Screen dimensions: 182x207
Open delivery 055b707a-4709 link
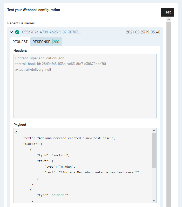coord(51,32)
